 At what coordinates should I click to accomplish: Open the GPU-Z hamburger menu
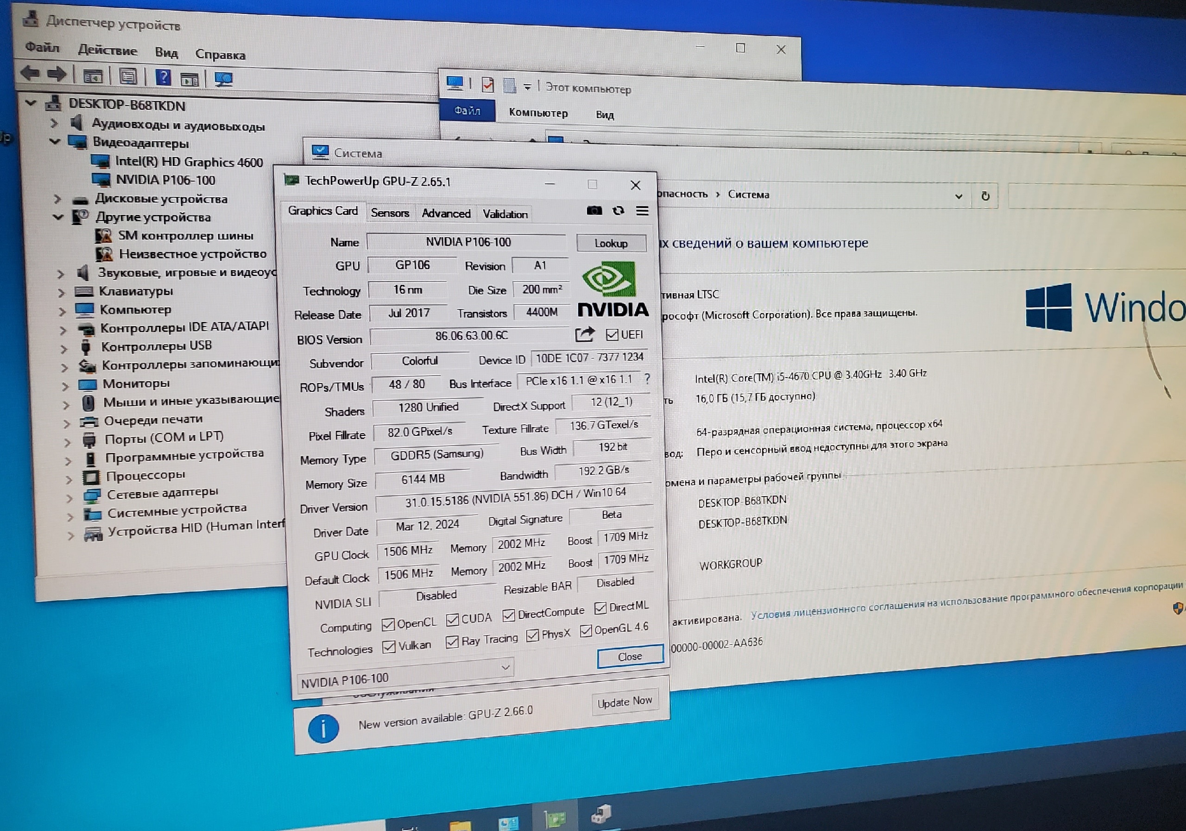tap(642, 211)
